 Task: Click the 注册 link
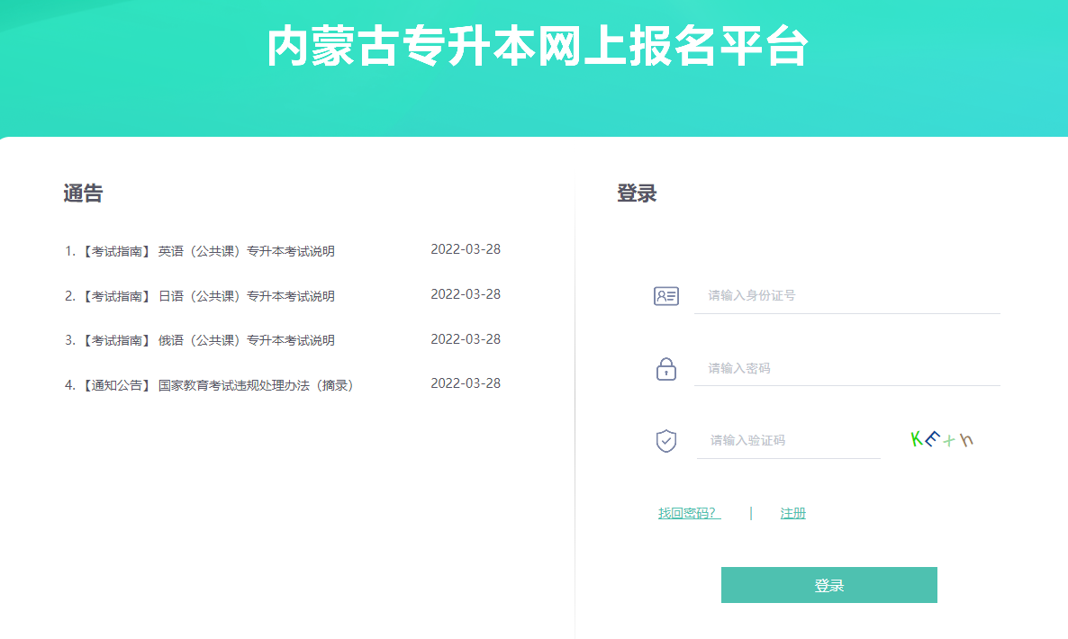[x=792, y=511]
